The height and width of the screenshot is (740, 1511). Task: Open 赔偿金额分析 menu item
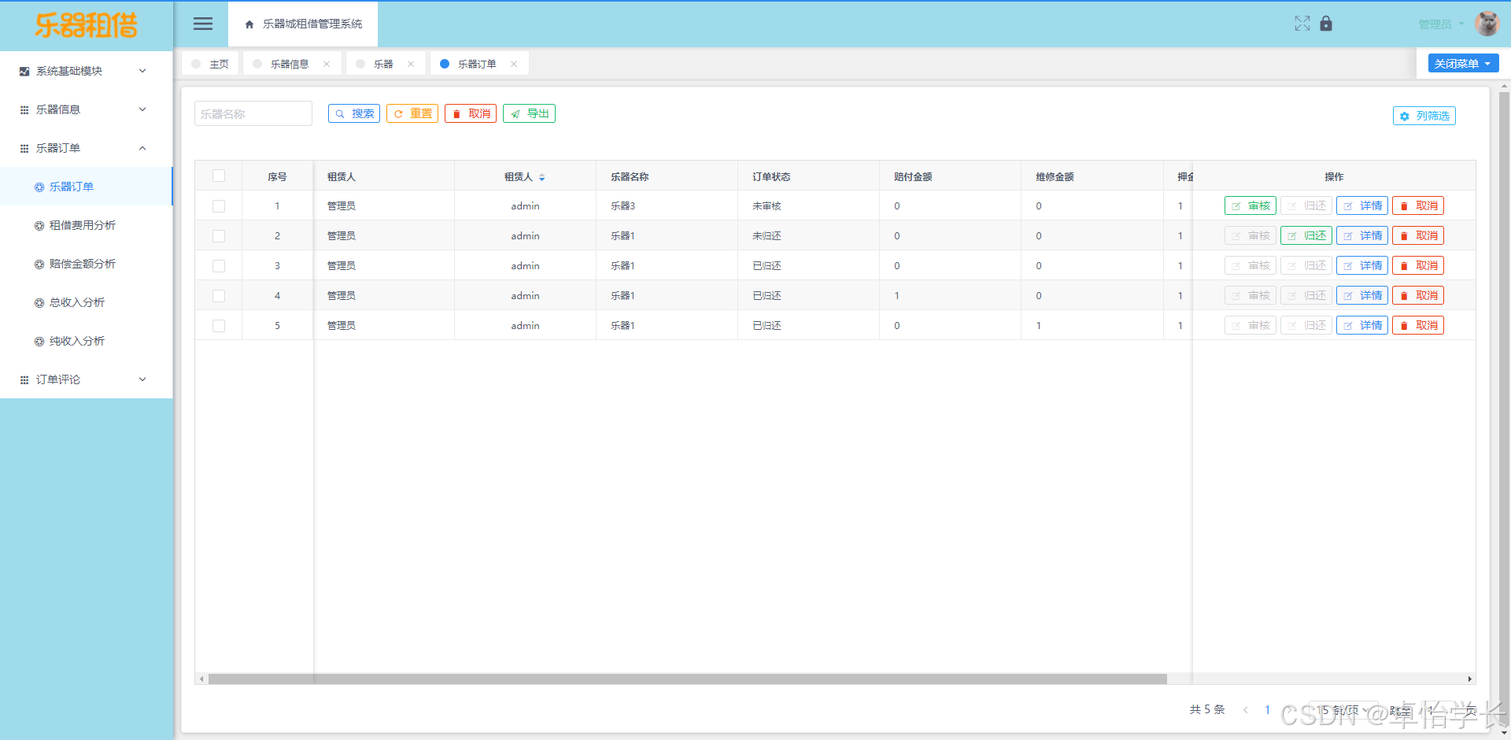pos(87,264)
